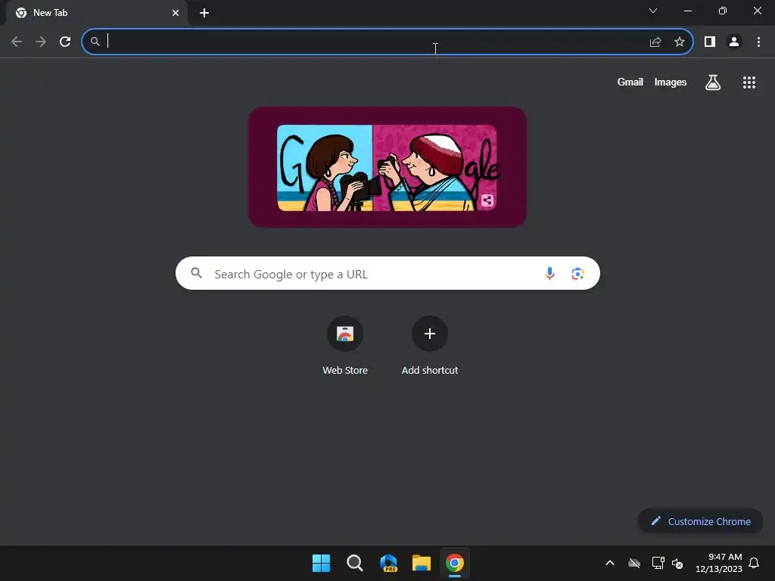
Task: Open the Gmail link
Action: [630, 82]
